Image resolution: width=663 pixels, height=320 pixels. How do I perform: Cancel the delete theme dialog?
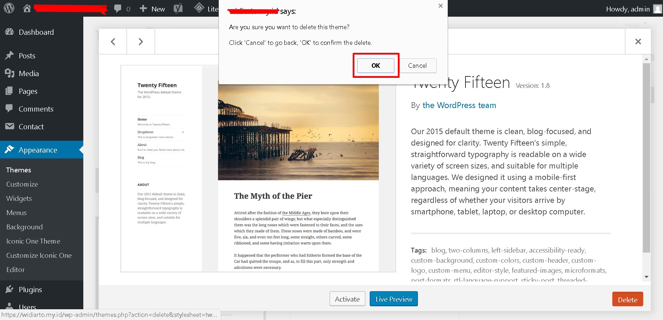(417, 65)
